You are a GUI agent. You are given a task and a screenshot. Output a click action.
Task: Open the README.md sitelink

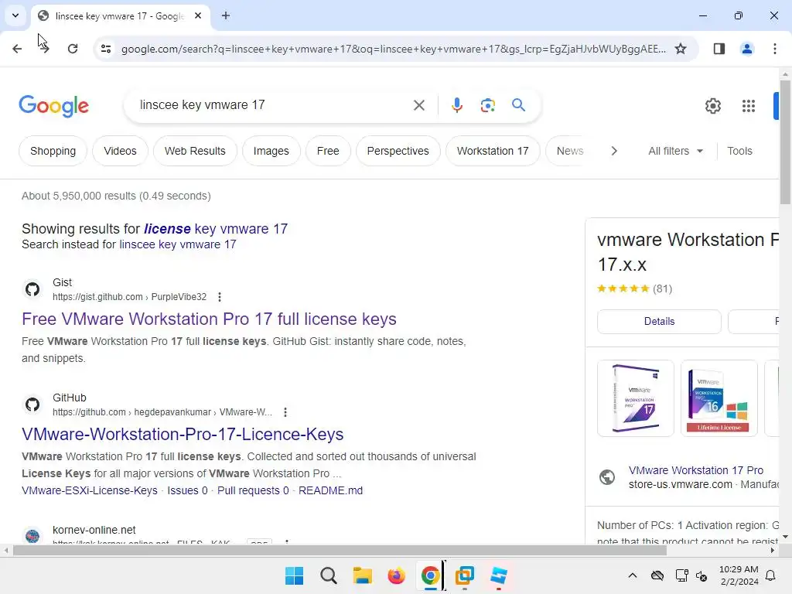330,490
